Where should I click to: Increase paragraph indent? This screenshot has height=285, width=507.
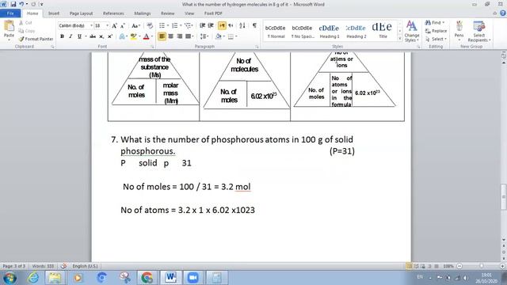pos(211,25)
